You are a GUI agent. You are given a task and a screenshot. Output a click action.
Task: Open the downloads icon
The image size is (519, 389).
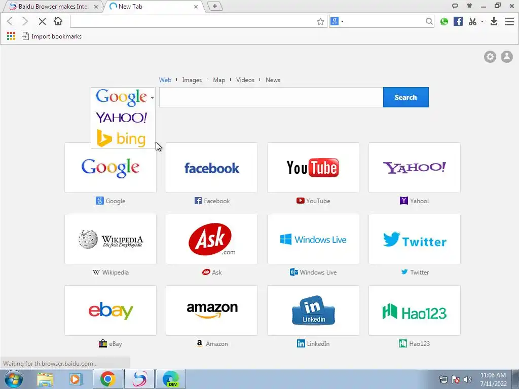494,21
